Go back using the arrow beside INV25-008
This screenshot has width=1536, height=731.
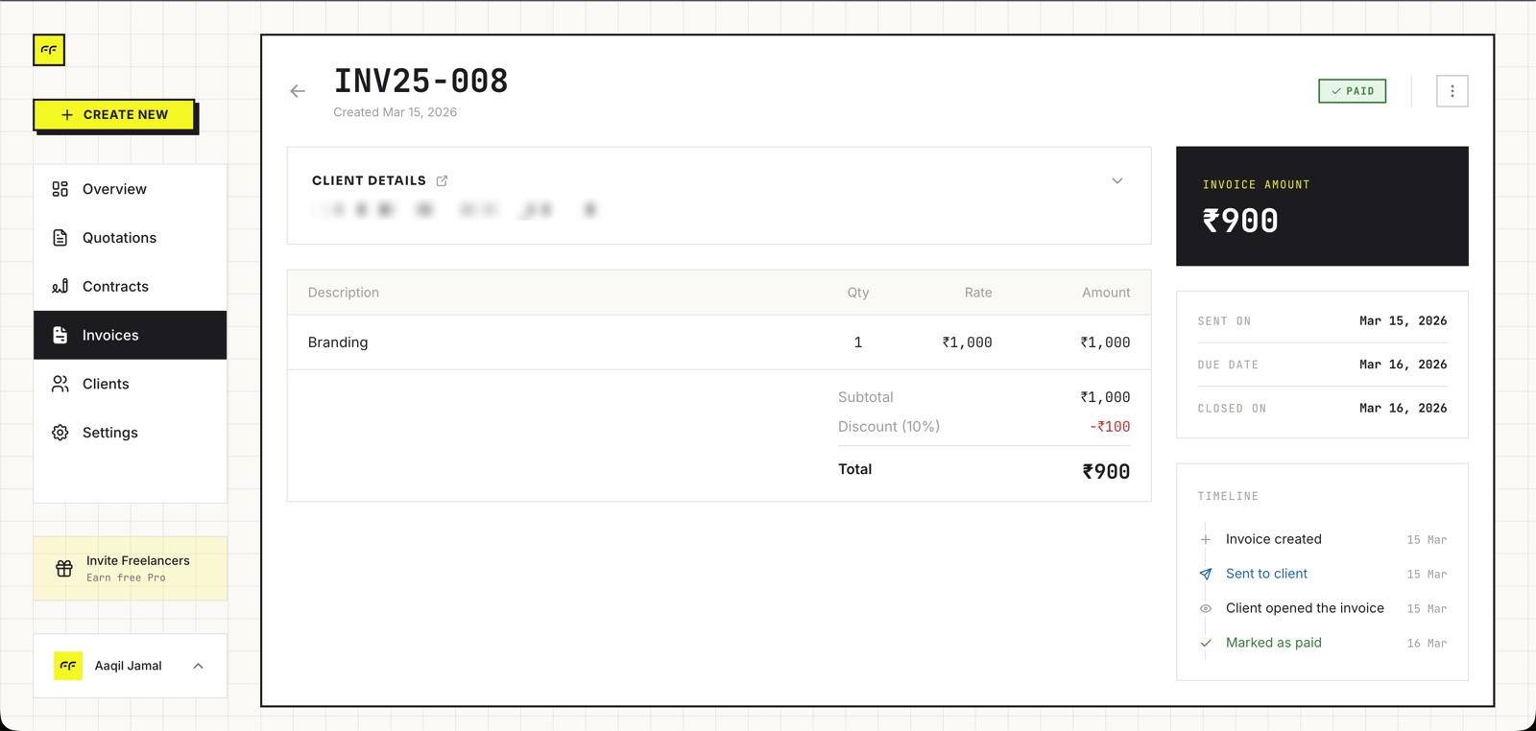click(298, 91)
